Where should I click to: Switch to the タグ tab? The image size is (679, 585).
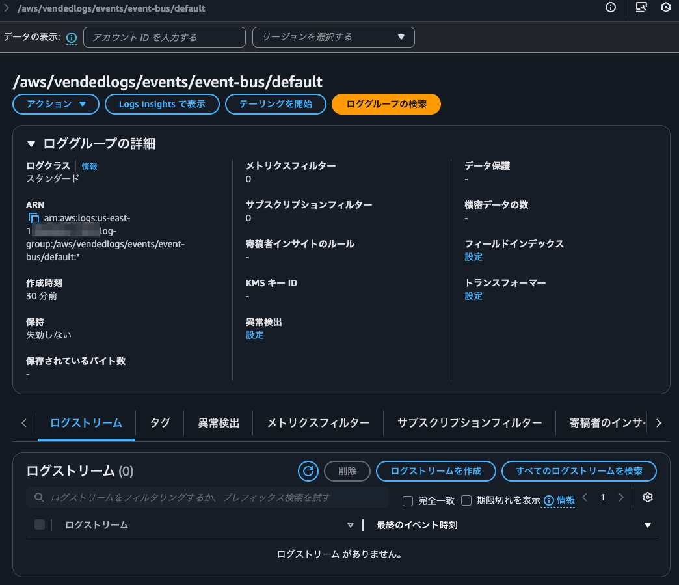pos(160,423)
